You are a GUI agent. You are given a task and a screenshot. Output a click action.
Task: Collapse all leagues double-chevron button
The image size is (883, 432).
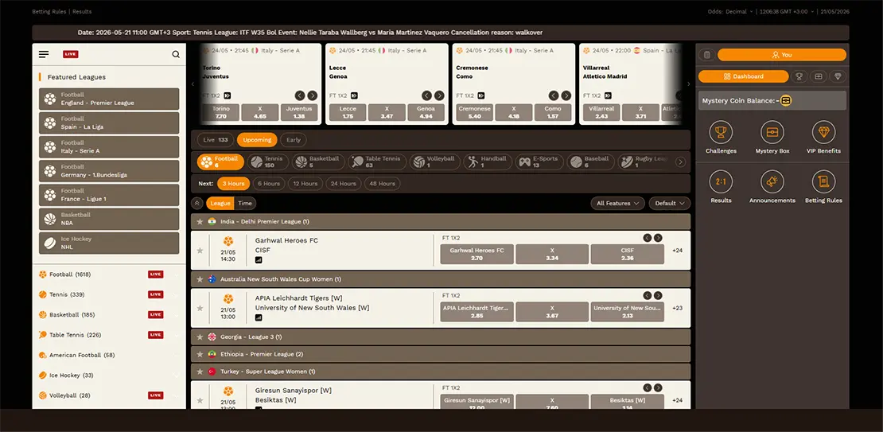coord(197,204)
